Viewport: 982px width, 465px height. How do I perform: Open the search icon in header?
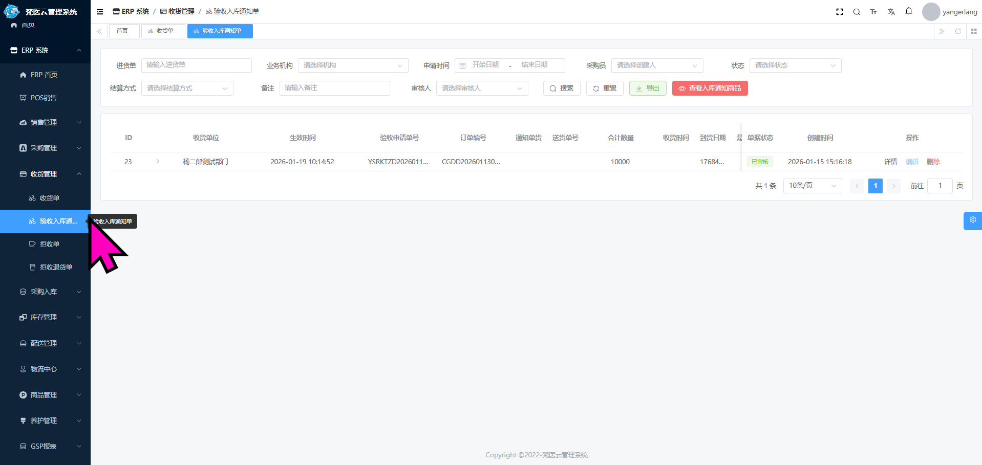pos(856,12)
